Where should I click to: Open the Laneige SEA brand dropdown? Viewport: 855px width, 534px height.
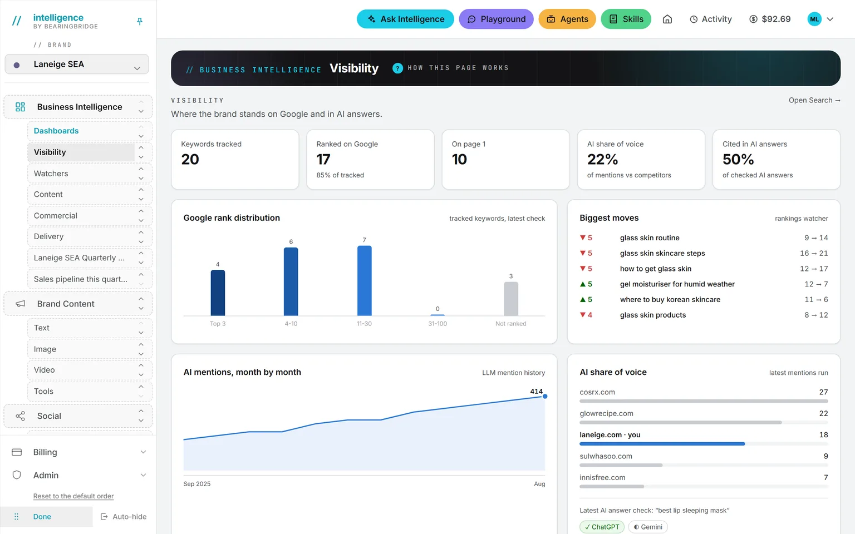pyautogui.click(x=77, y=64)
